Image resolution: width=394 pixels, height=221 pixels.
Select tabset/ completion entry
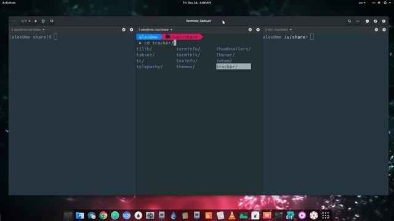[145, 55]
